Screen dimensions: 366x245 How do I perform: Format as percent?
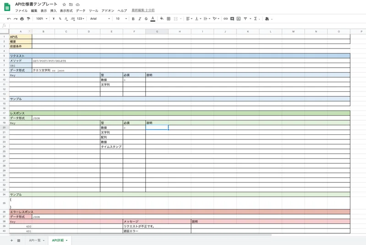(x=60, y=19)
